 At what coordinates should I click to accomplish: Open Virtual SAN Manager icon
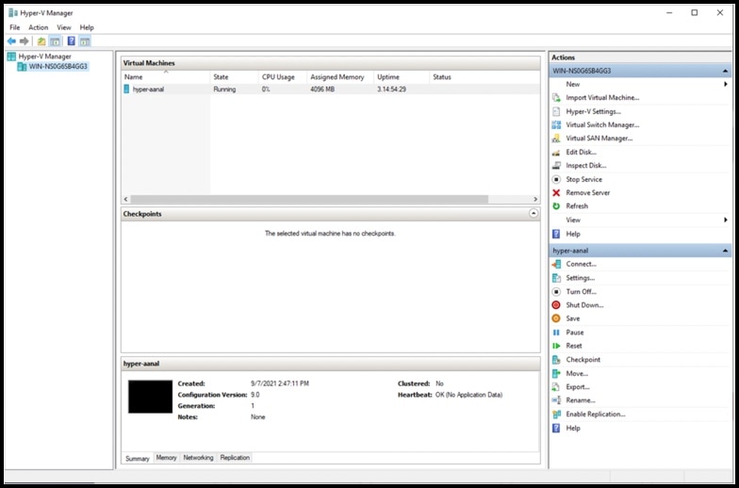556,138
